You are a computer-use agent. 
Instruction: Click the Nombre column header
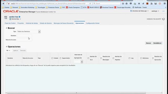[10, 58]
